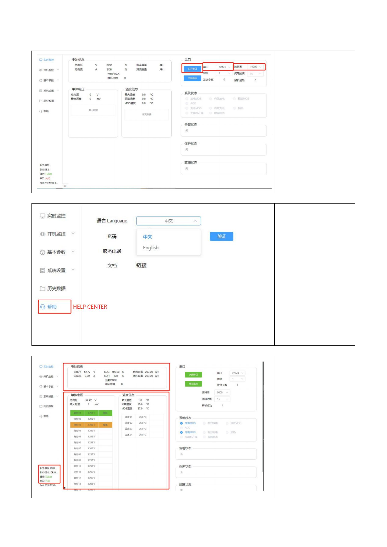Click 暂无数据 placeholder under 单体电压
The image size is (387, 547).
click(x=93, y=110)
